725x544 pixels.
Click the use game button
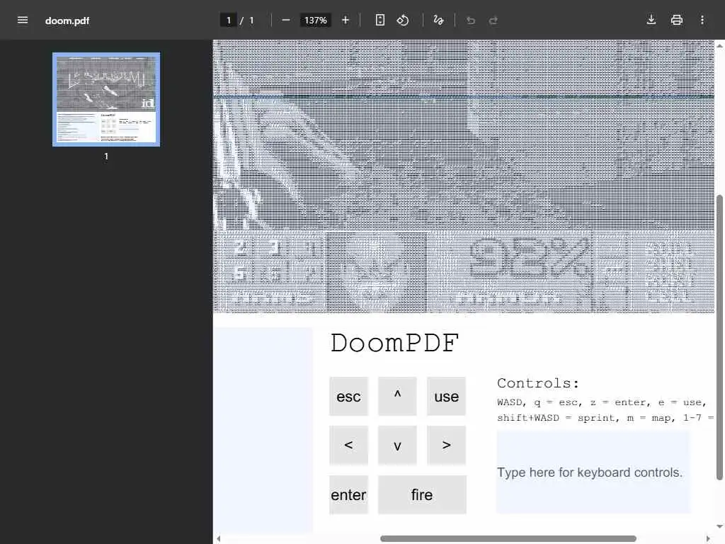coord(446,397)
